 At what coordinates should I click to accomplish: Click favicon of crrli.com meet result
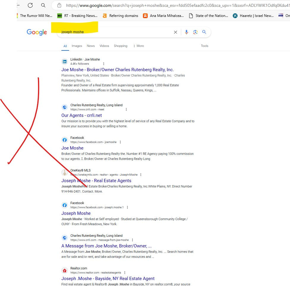click(65, 107)
